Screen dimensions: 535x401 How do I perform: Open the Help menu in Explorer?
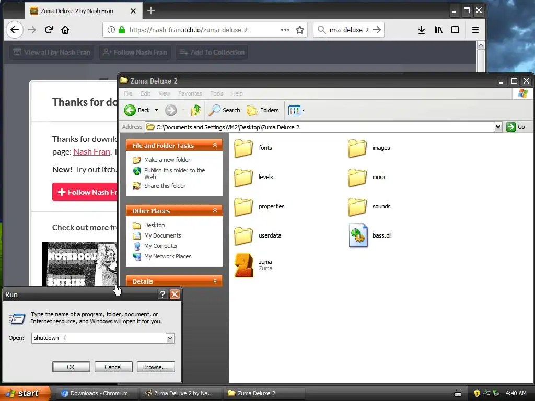click(x=237, y=93)
